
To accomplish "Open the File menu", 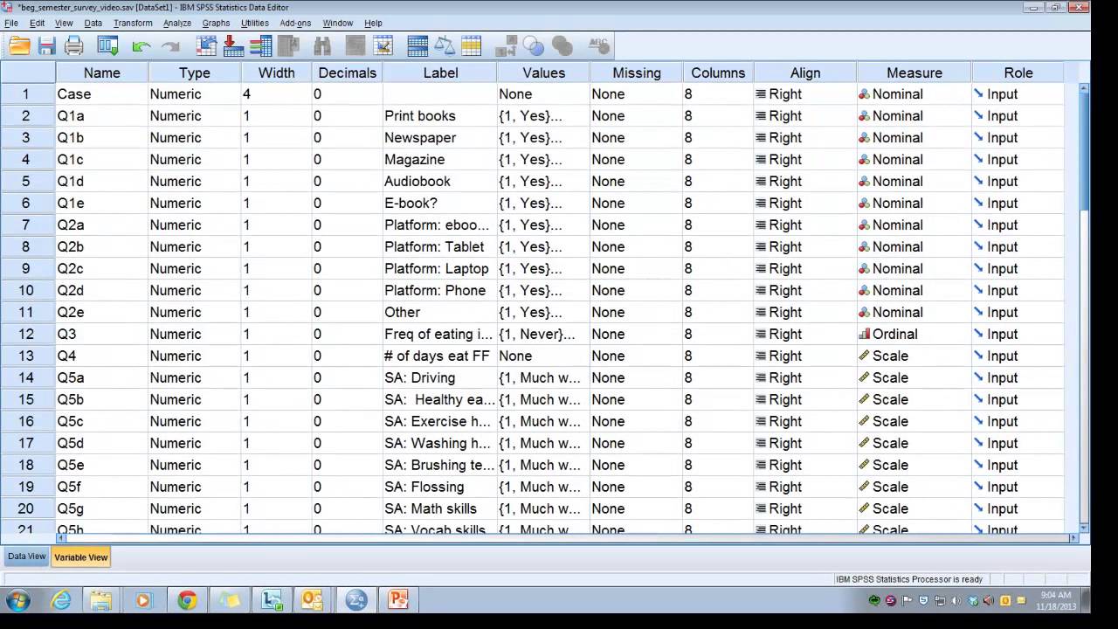I will 11,23.
